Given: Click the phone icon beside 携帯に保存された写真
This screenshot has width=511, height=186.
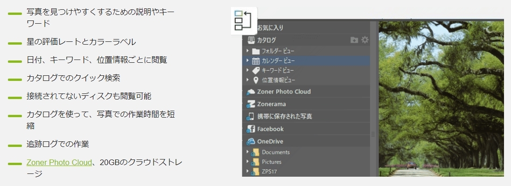Looking at the screenshot, I should click(251, 117).
